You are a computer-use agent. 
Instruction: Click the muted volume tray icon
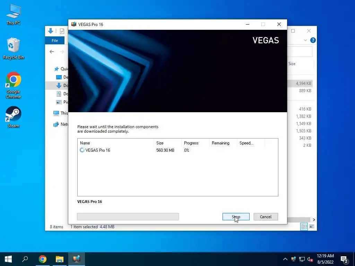click(x=310, y=259)
